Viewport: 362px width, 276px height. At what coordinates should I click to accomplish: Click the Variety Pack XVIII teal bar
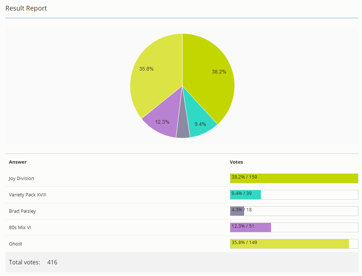coord(246,195)
